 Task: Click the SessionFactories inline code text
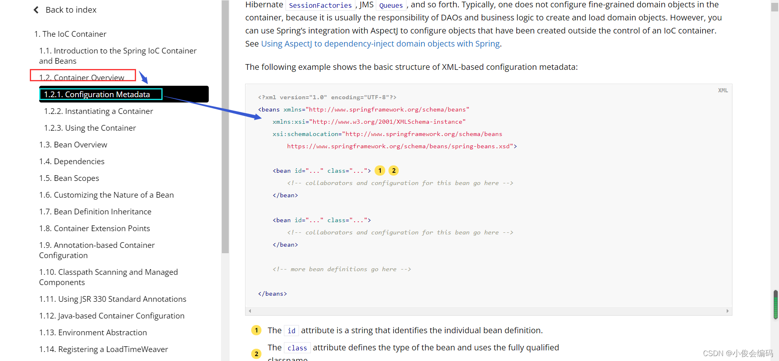320,5
